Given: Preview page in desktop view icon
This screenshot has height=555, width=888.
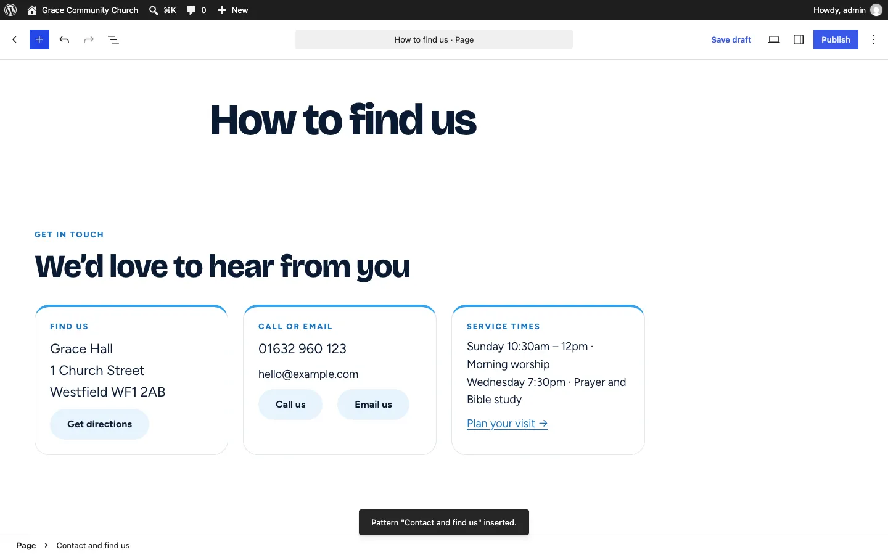Looking at the screenshot, I should pos(774,39).
